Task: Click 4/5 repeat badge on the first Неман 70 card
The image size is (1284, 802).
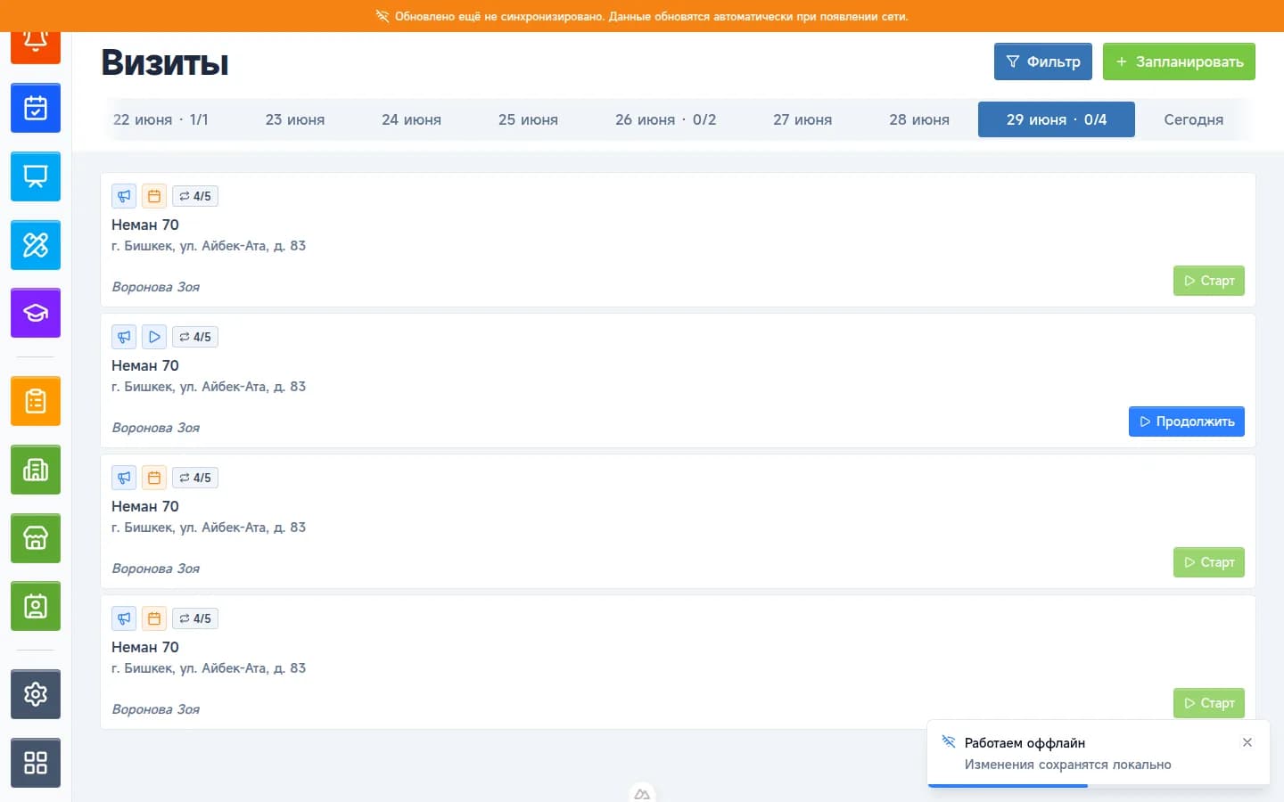Action: (x=195, y=196)
